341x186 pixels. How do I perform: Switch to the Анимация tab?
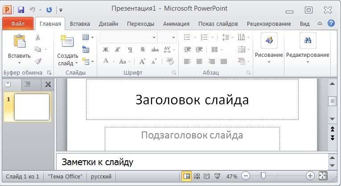pos(176,24)
